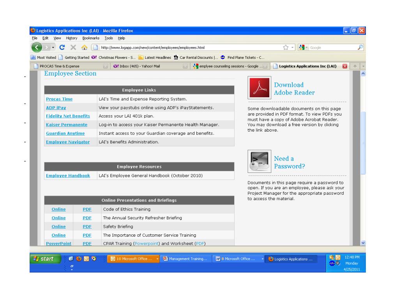Switch to Management Training taskbar window
Image resolution: width=399 pixels, height=299 pixels.
pyautogui.click(x=186, y=259)
